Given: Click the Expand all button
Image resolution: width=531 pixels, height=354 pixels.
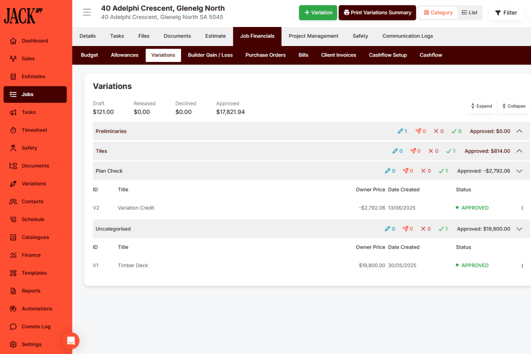Looking at the screenshot, I should pos(481,106).
